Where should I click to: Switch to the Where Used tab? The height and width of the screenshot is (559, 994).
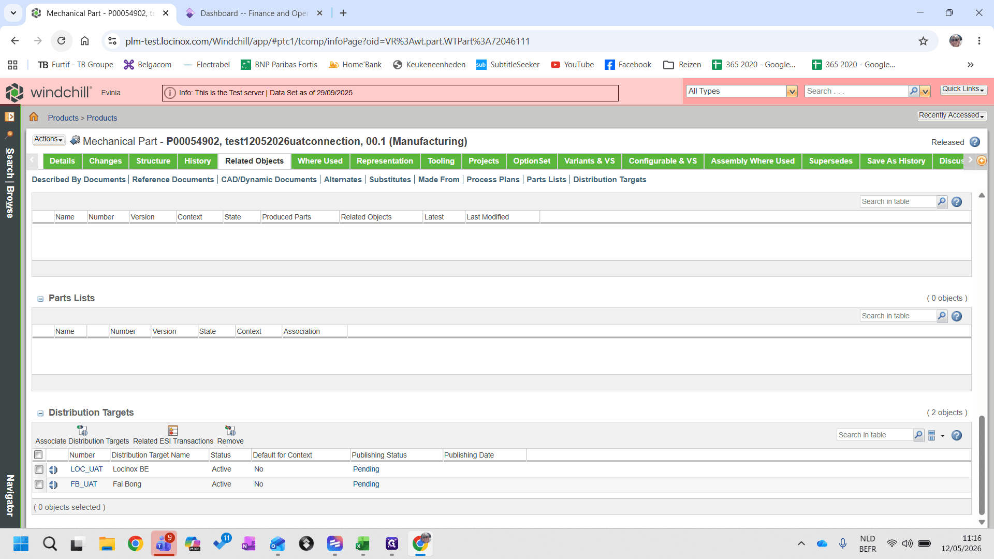click(x=320, y=161)
